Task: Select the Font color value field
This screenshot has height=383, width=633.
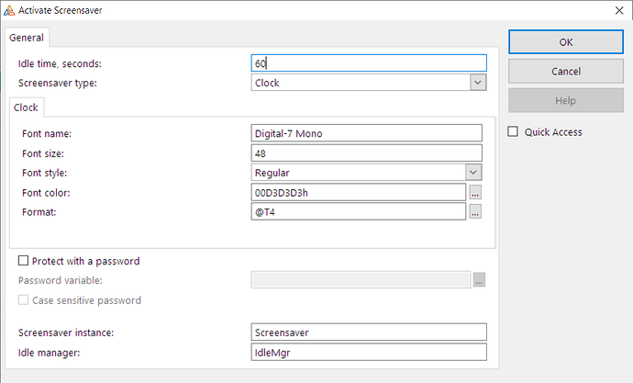Action: (358, 193)
